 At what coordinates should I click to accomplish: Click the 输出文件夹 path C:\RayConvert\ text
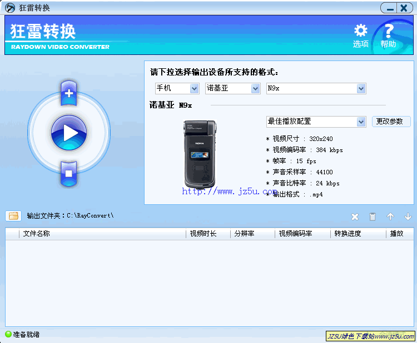tap(70, 215)
